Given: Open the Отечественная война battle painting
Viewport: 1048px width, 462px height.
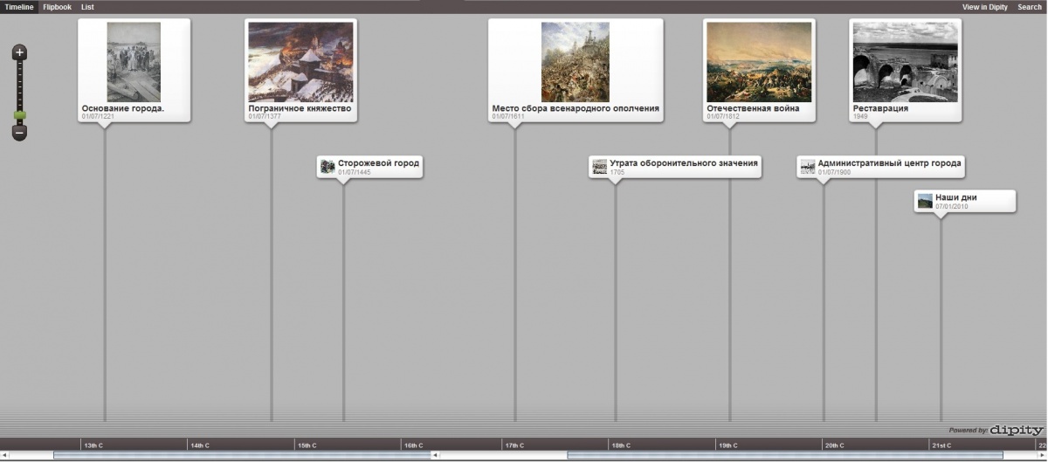Looking at the screenshot, I should [758, 62].
